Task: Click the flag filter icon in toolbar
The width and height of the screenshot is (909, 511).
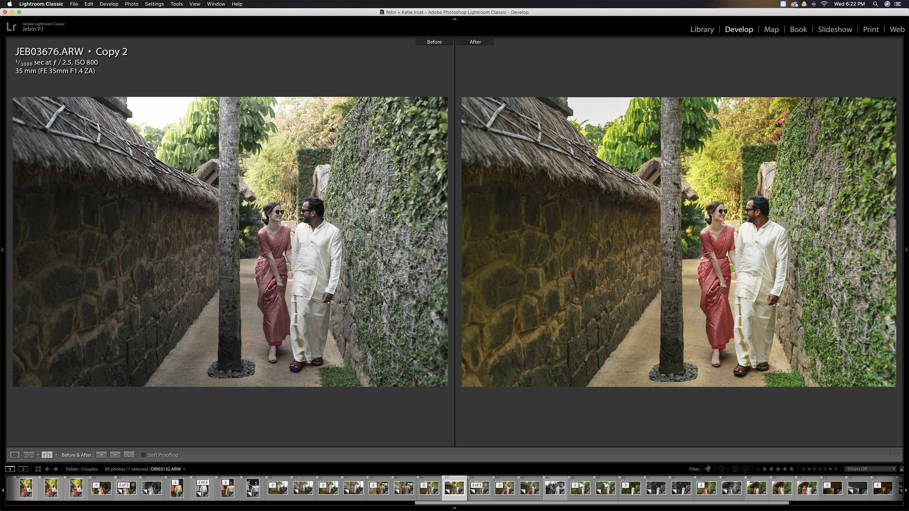Action: 709,469
